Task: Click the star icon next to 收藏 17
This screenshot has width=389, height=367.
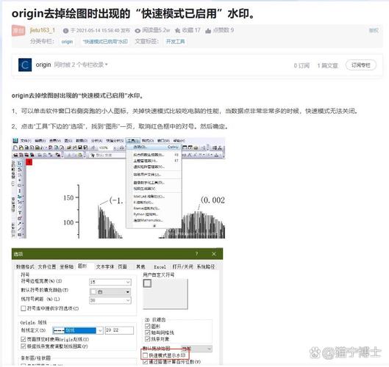Action: [x=177, y=30]
